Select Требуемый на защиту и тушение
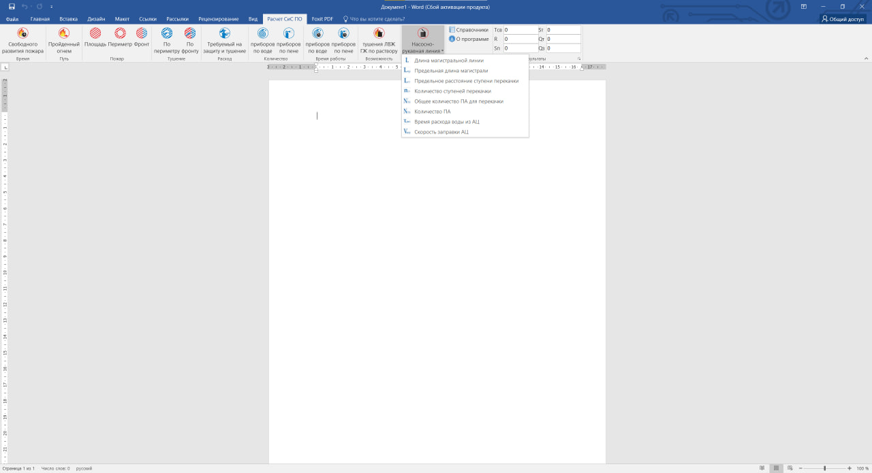 [x=224, y=33]
